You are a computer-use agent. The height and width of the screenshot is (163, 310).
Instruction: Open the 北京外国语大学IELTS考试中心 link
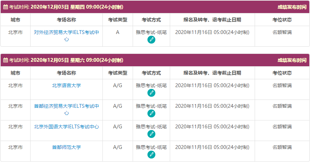pyautogui.click(x=66, y=127)
